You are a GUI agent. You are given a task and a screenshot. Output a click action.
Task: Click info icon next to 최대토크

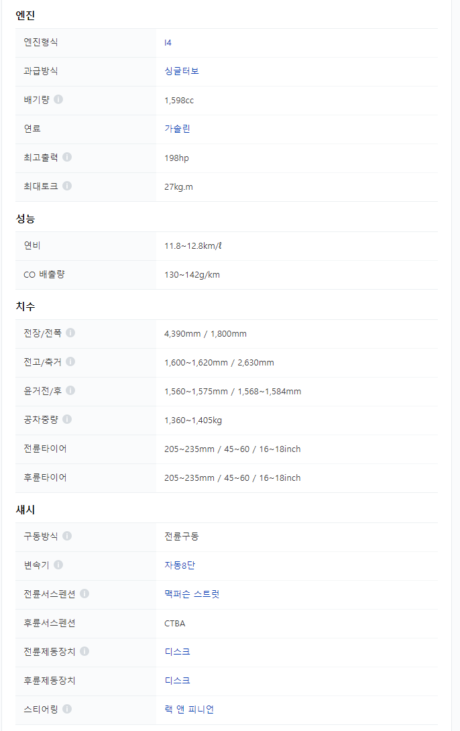[67, 186]
